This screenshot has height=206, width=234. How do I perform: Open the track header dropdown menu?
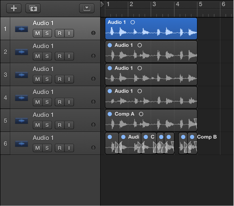pos(86,8)
